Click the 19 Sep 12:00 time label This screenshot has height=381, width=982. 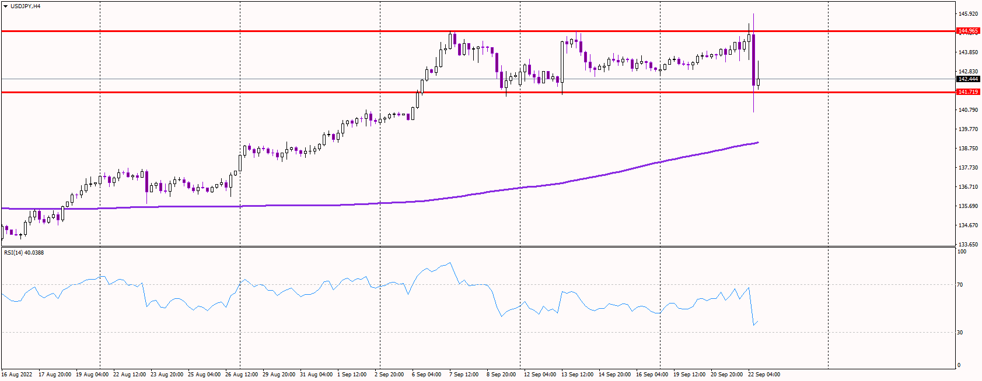(690, 375)
